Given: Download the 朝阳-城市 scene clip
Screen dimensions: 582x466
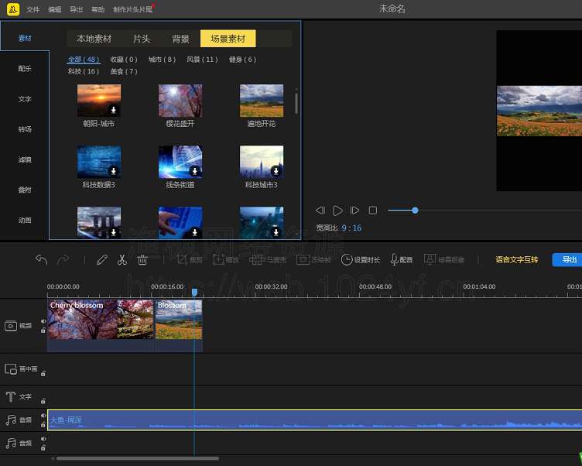Looking at the screenshot, I should pyautogui.click(x=114, y=111).
